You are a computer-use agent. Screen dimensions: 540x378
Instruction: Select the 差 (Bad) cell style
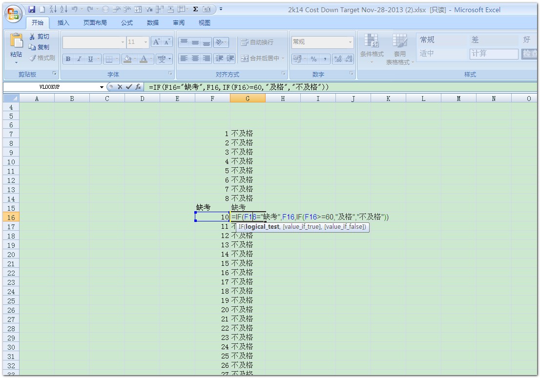pyautogui.click(x=493, y=40)
